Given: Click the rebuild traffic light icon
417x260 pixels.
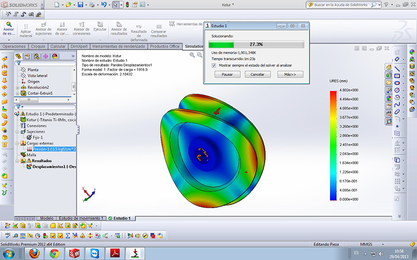Looking at the screenshot, I should [128, 5].
